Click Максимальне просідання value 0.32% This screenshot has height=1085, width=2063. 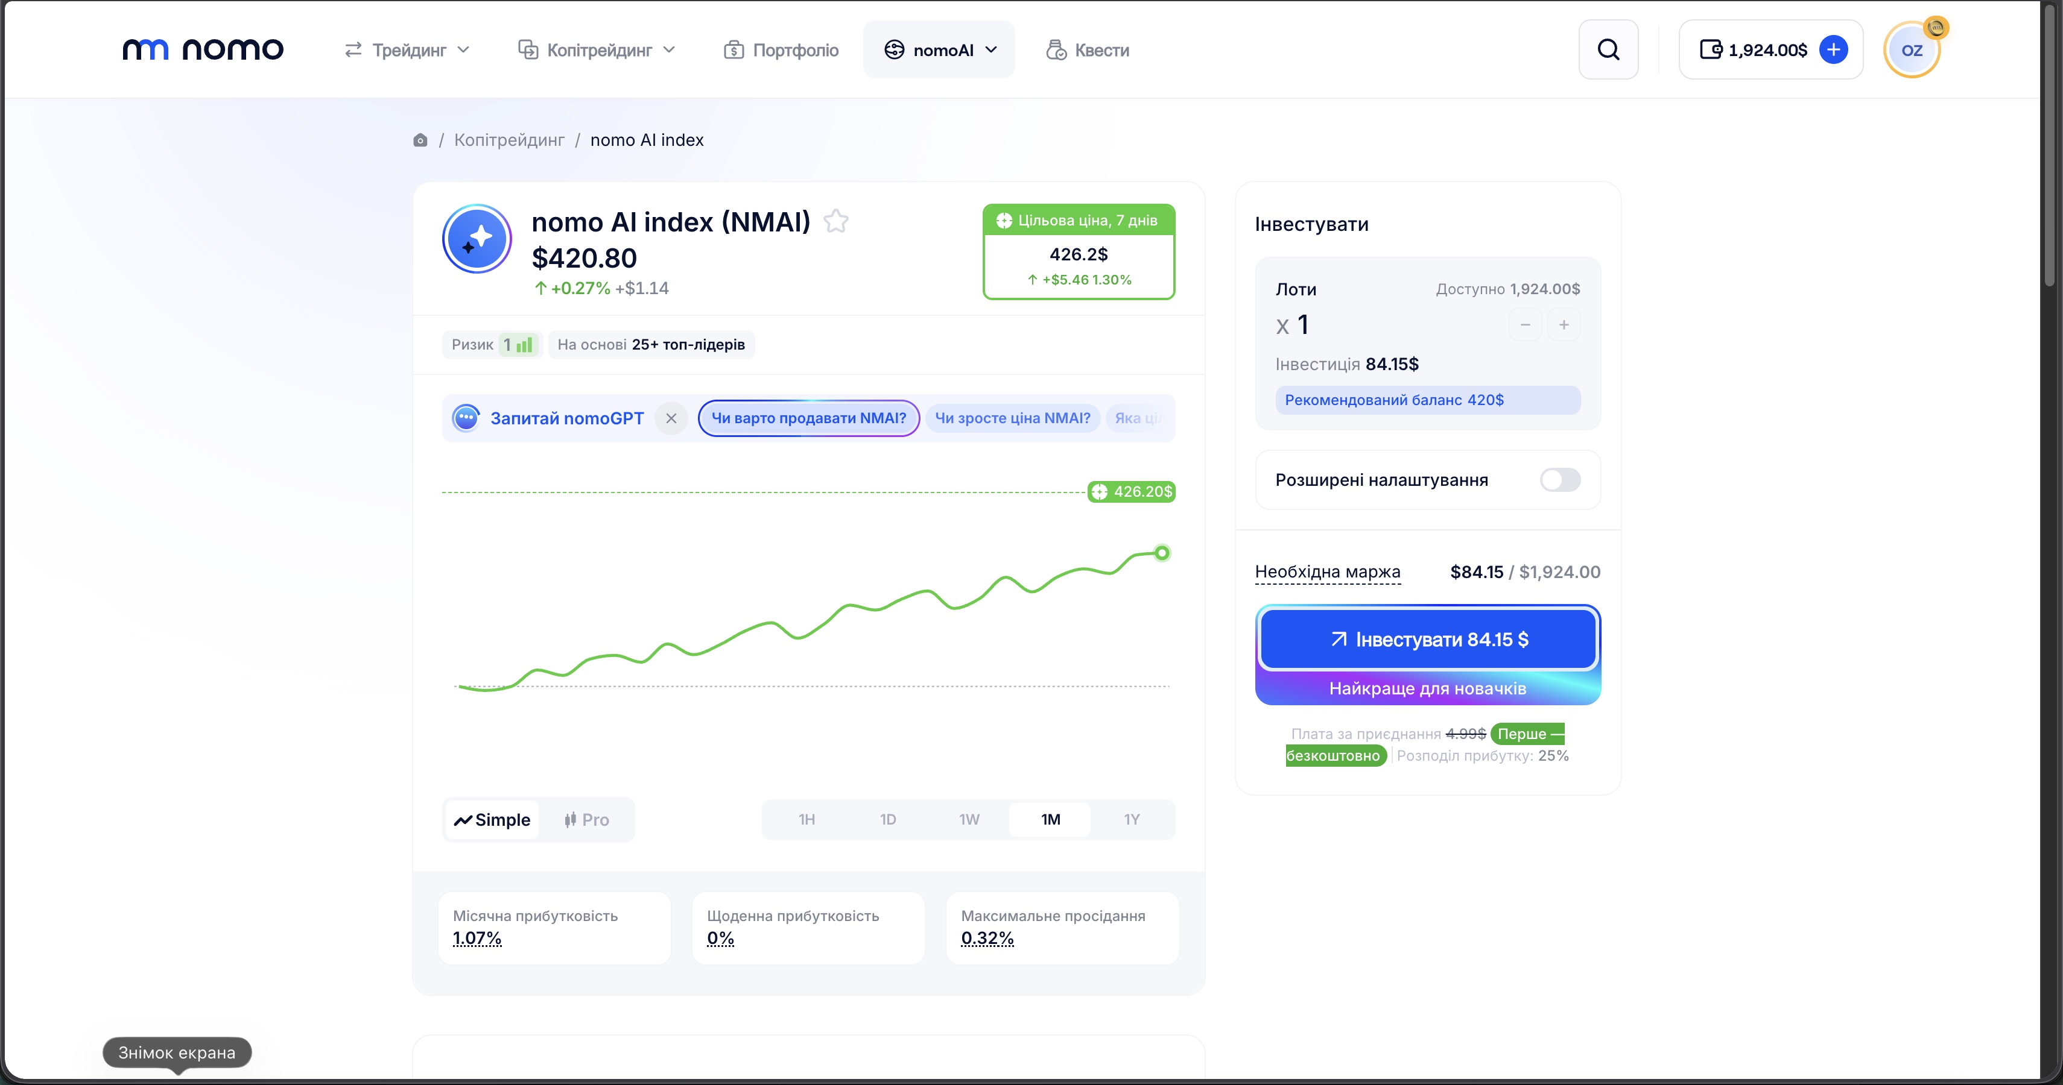pos(987,938)
